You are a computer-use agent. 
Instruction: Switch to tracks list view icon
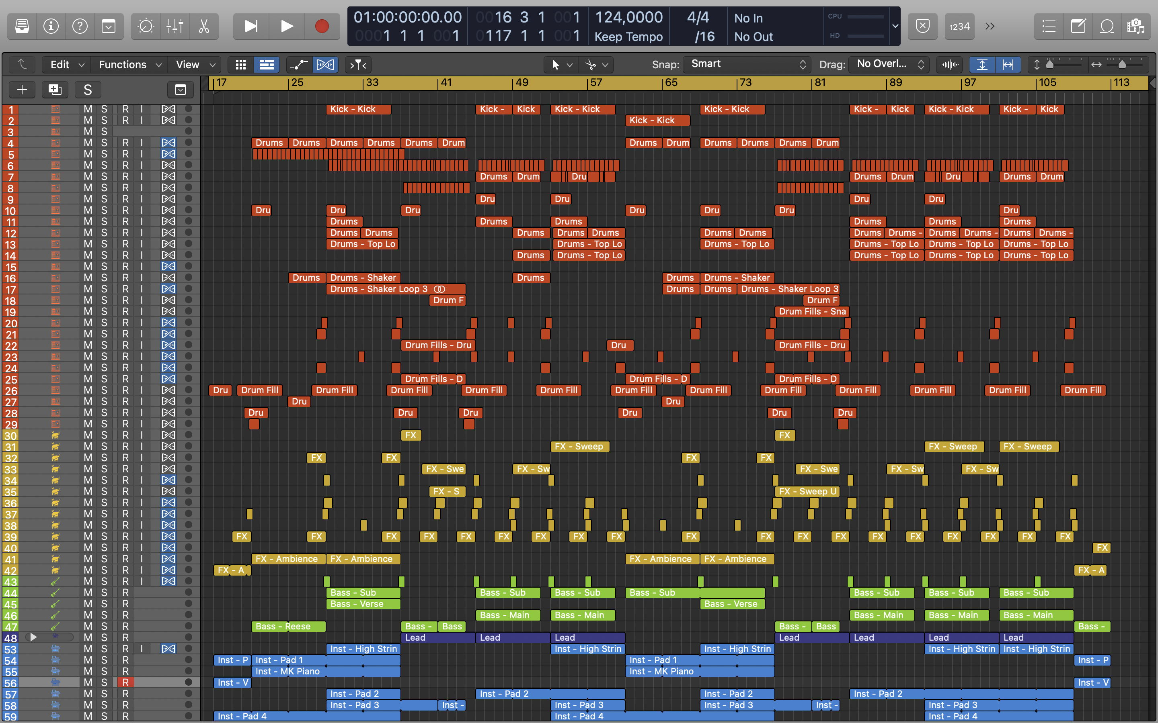(267, 65)
